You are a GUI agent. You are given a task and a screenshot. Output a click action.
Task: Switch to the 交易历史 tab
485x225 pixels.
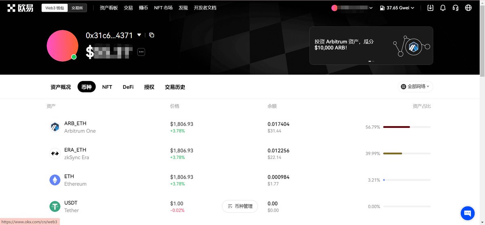point(175,87)
